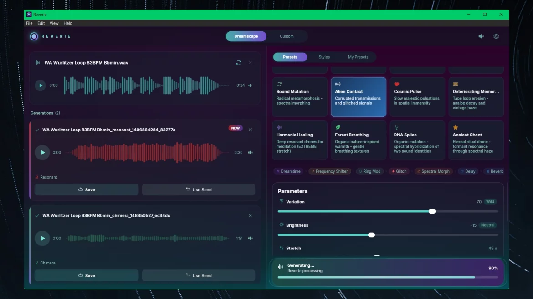Click the Variation slider handle
This screenshot has height=299, width=533.
click(432, 211)
